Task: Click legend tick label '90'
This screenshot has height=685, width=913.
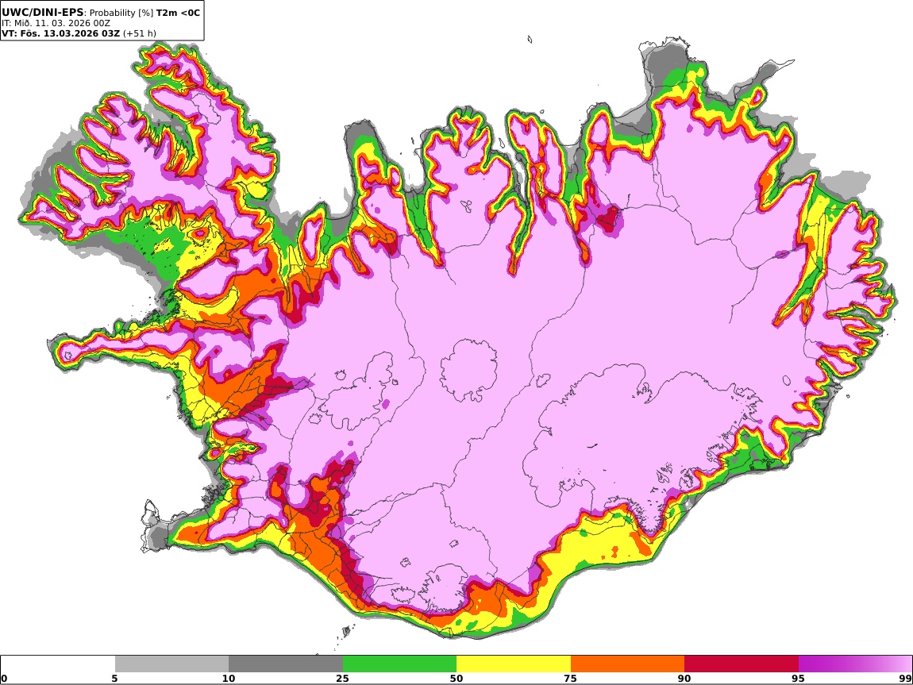Action: pos(684,679)
